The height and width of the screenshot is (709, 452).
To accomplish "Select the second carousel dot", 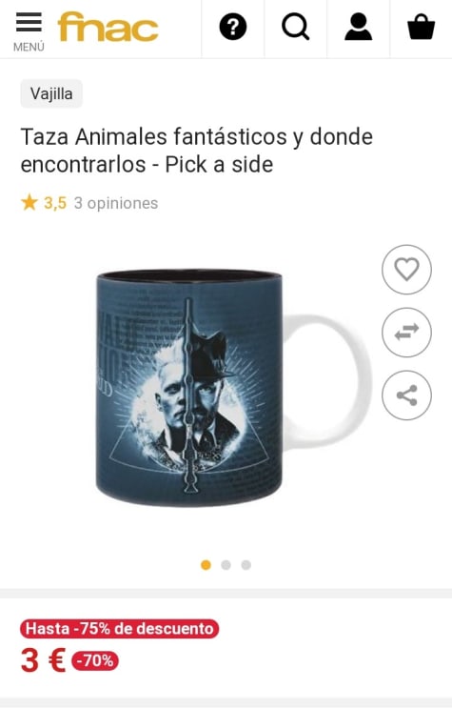I will point(226,565).
